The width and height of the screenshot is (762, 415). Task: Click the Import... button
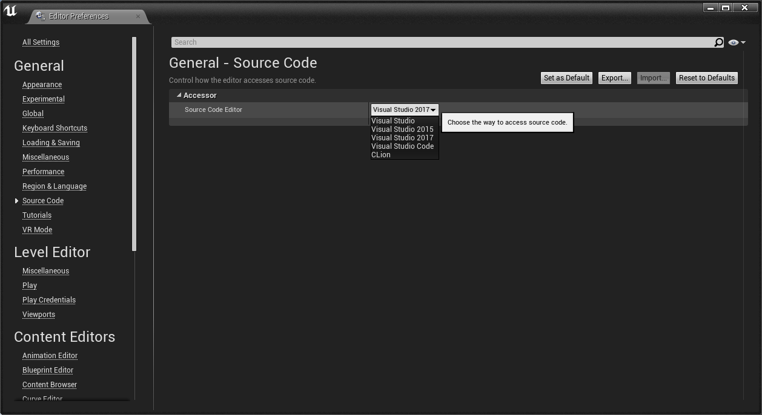point(654,78)
